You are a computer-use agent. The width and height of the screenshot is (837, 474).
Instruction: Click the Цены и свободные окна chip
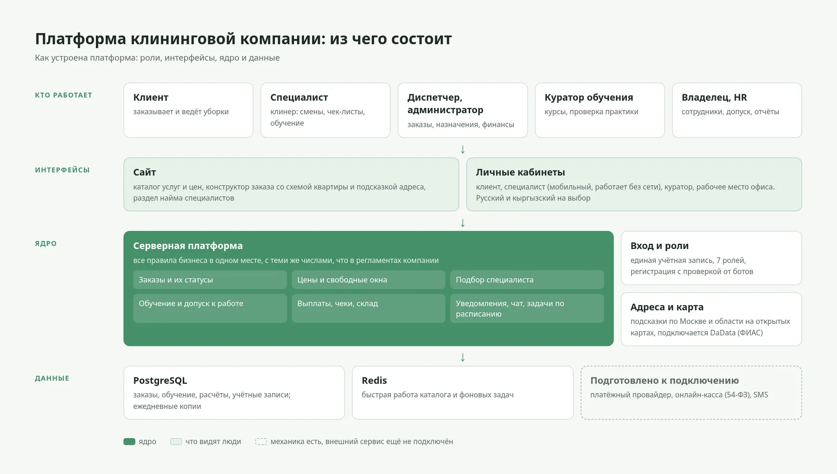pos(368,280)
